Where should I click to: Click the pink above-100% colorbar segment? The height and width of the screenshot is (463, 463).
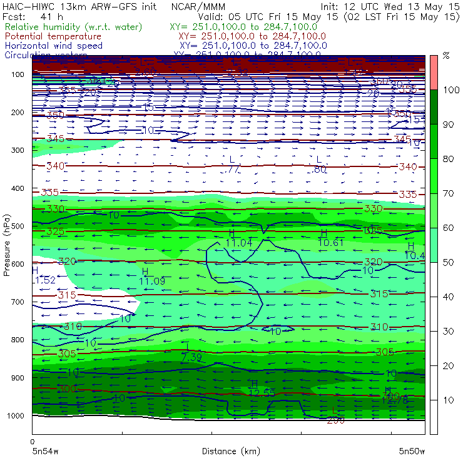[x=434, y=73]
